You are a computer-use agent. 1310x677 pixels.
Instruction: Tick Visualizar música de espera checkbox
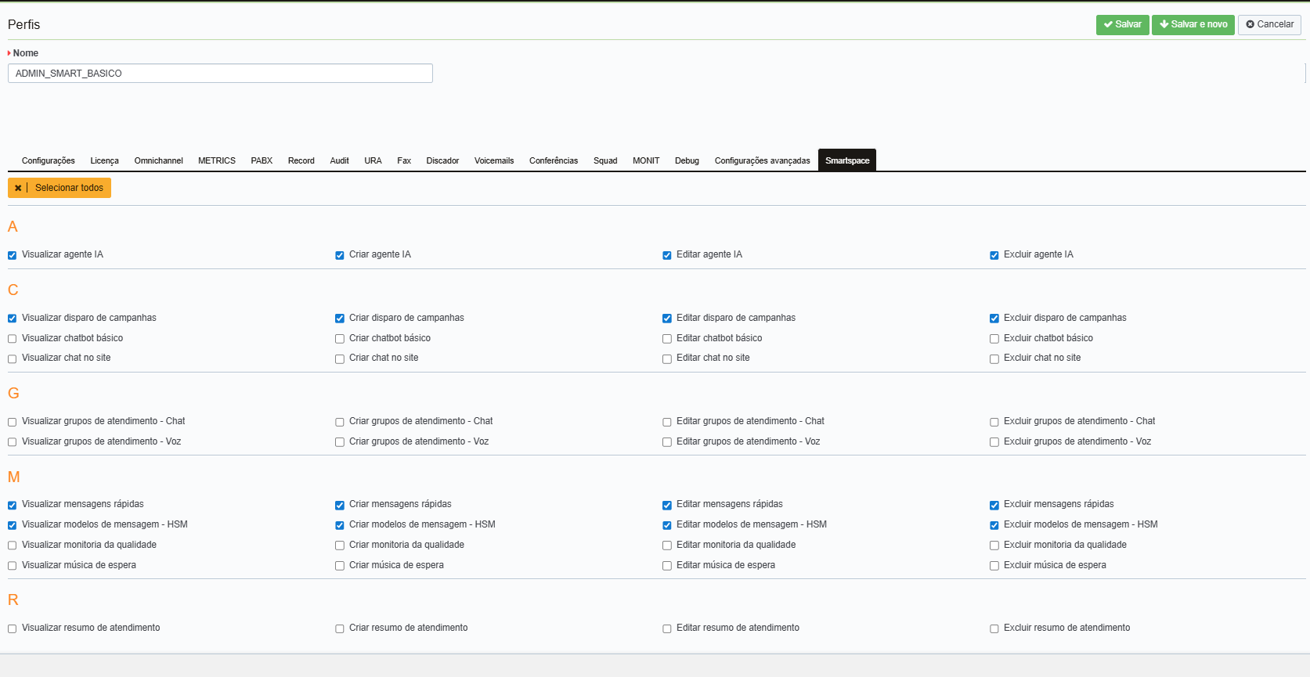pos(13,566)
